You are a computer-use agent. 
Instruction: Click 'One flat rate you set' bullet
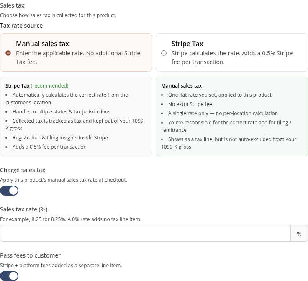(220, 95)
